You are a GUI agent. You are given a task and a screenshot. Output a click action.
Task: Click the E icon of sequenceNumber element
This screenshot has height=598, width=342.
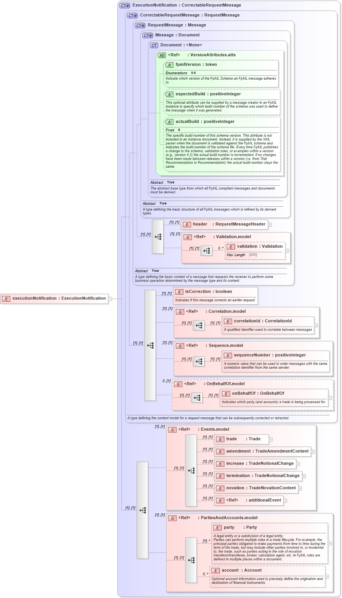[228, 355]
